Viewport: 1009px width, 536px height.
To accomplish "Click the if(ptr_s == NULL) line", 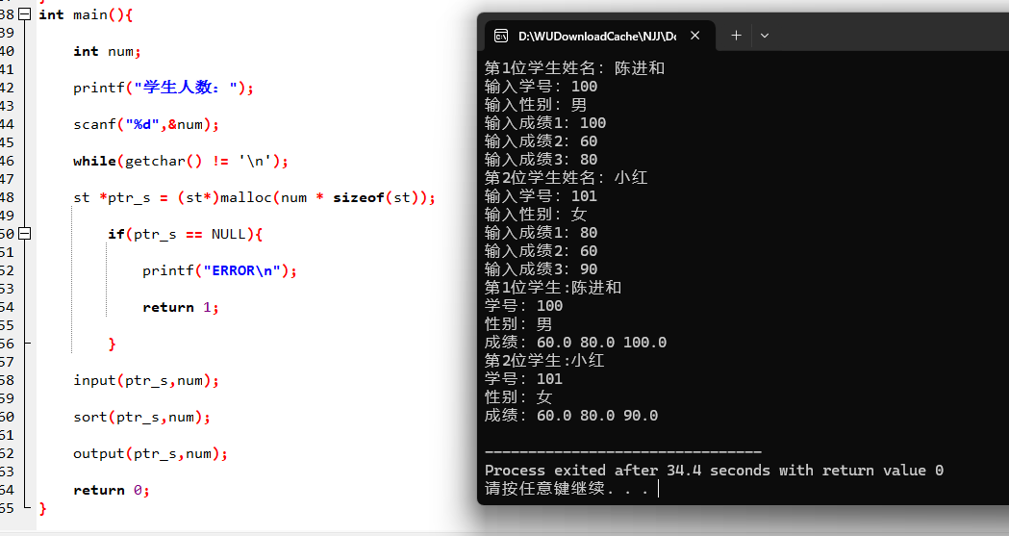I will pyautogui.click(x=186, y=234).
